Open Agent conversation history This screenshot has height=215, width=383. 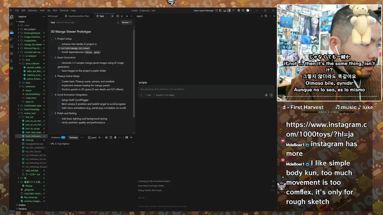[x=266, y=16]
